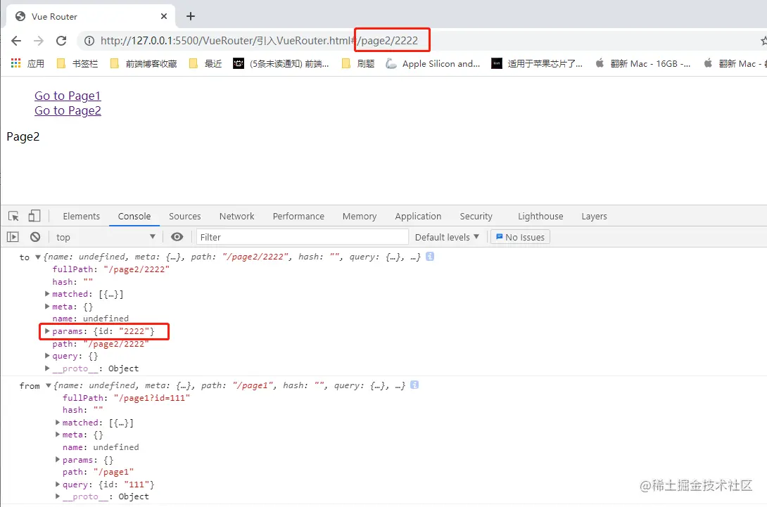Select the Page2 content text

tap(23, 137)
